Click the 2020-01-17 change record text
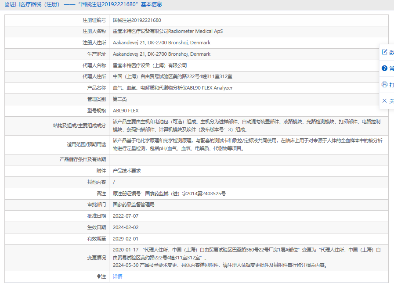The image size is (394, 287). (247, 254)
